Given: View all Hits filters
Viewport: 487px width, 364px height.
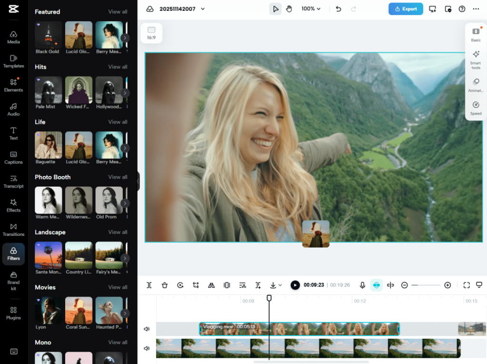Looking at the screenshot, I should pos(118,66).
